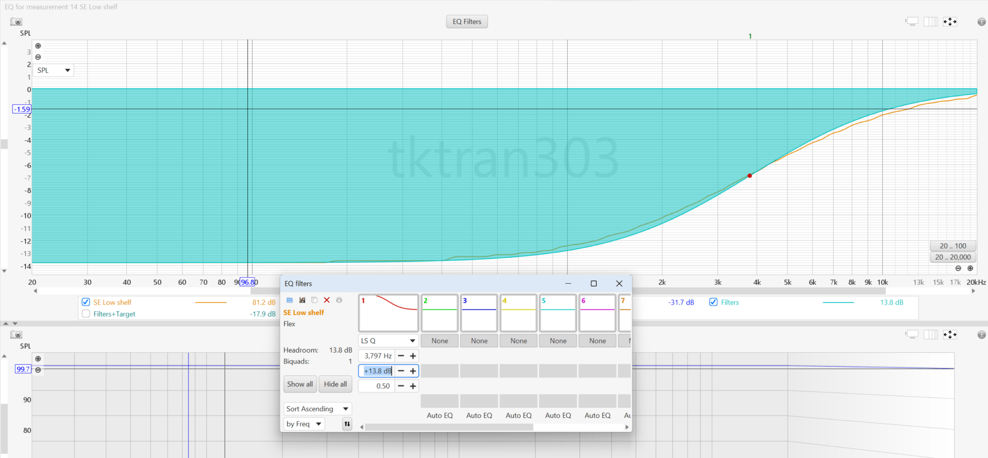Collapse divider down arrow between graphs
This screenshot has height=458, width=988.
(15, 323)
